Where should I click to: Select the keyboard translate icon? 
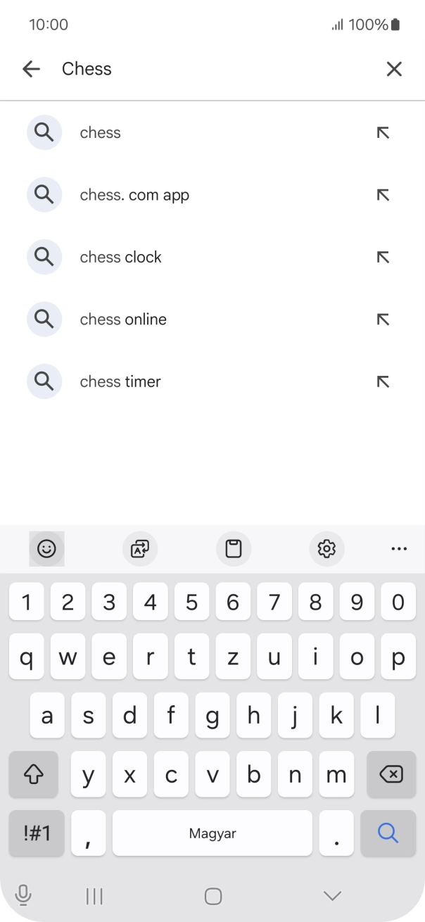[139, 549]
